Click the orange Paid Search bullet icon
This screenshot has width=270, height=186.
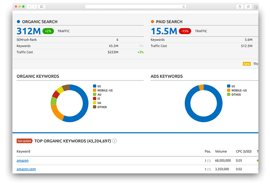click(x=152, y=22)
